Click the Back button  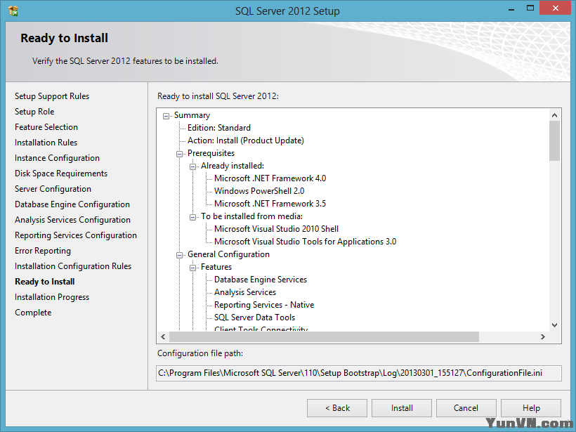337,408
